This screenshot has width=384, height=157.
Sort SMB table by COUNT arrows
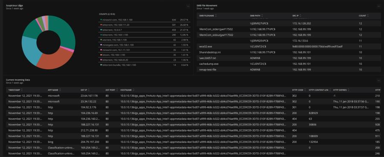click(x=368, y=16)
